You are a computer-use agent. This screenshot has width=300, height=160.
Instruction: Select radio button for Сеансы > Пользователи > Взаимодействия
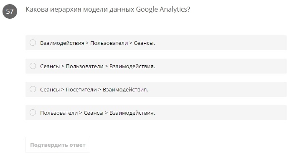pyautogui.click(x=33, y=66)
